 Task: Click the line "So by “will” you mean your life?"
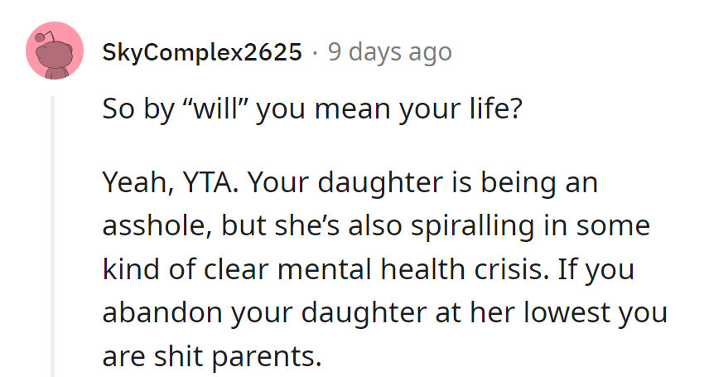(312, 109)
